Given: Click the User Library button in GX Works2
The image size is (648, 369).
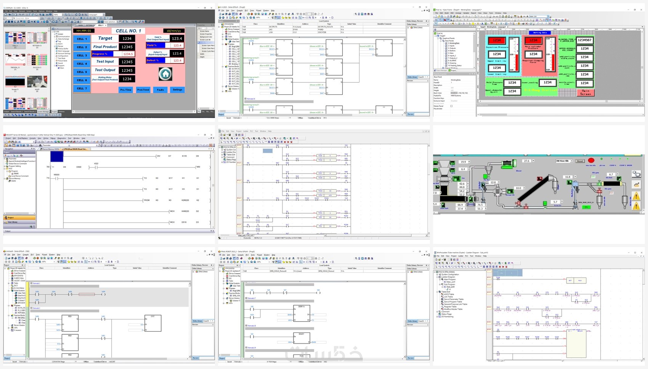Looking at the screenshot, I should (19, 222).
